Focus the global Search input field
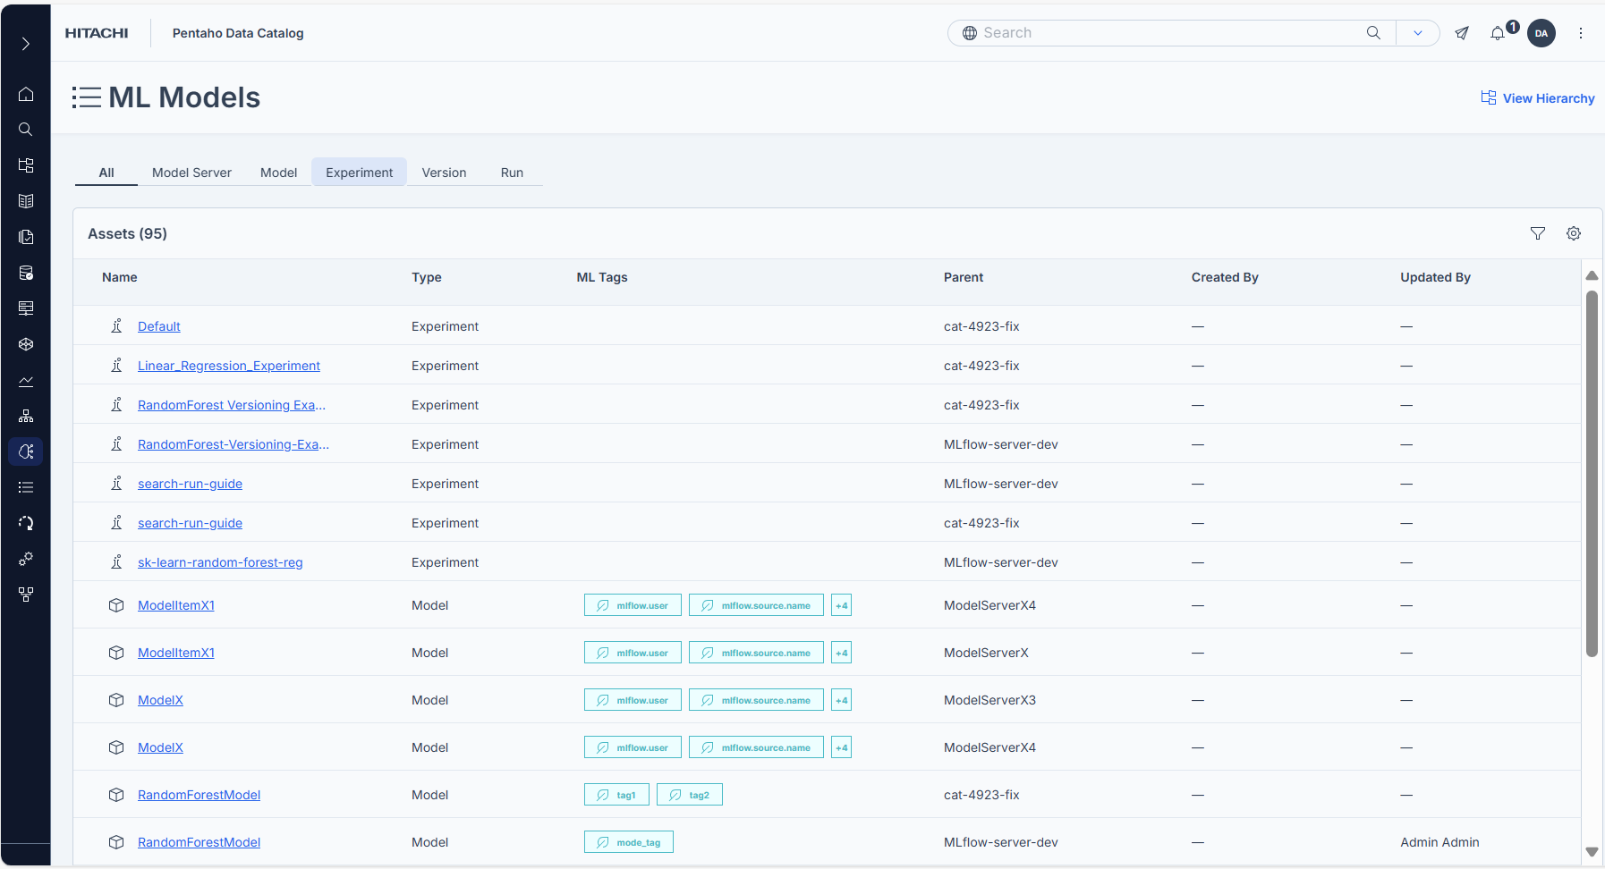1605x869 pixels. point(1172,33)
